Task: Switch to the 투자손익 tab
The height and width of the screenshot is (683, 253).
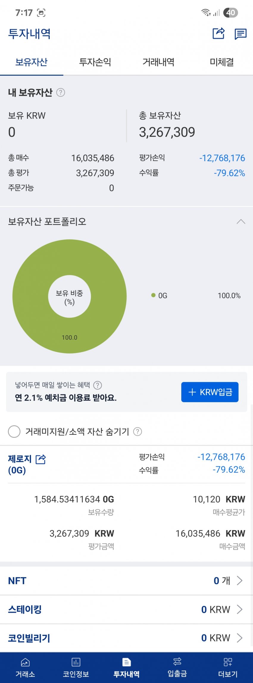Action: [x=95, y=62]
